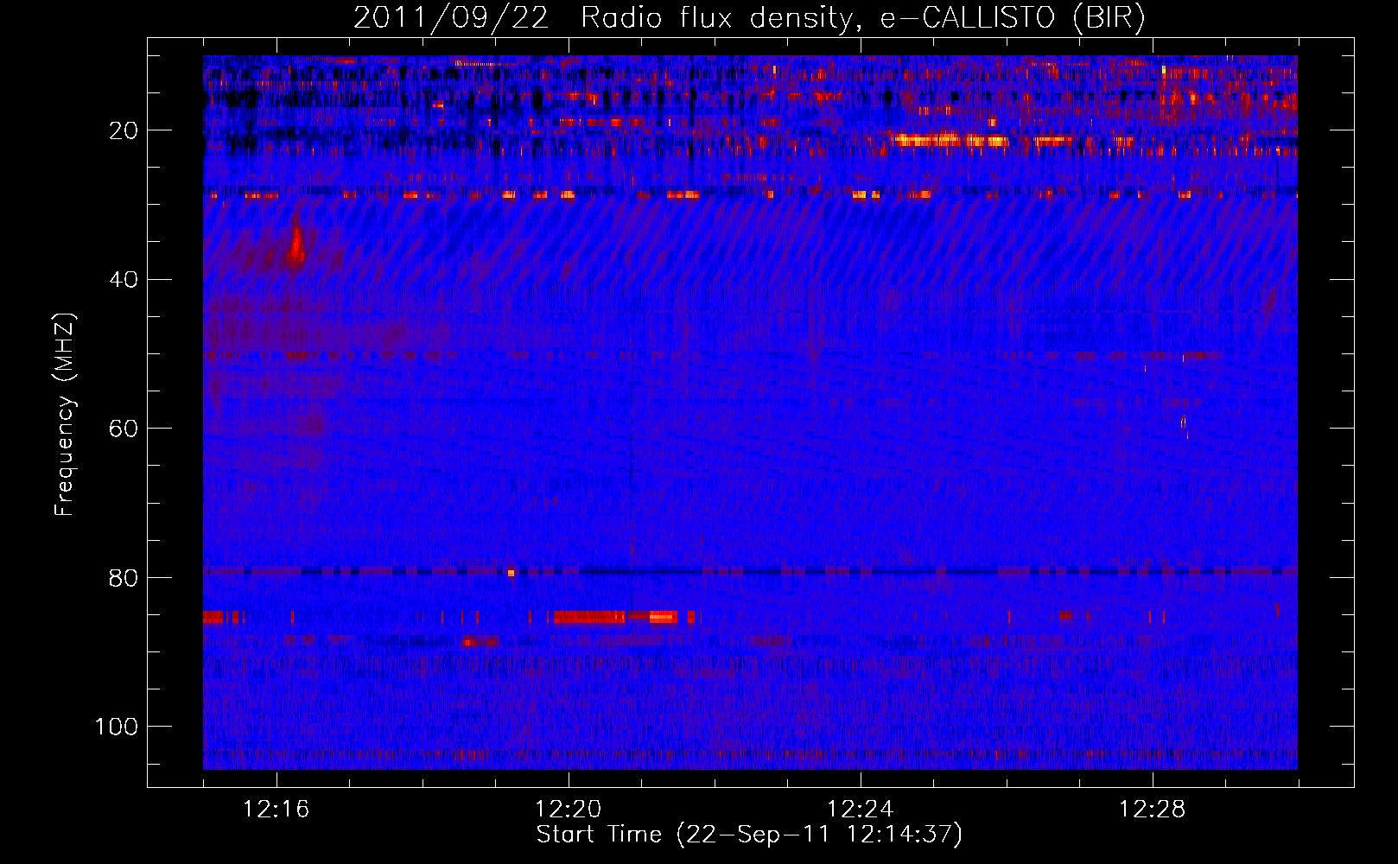This screenshot has height=864, width=1398.
Task: Click the 20 frequency tick label
Action: coord(124,130)
